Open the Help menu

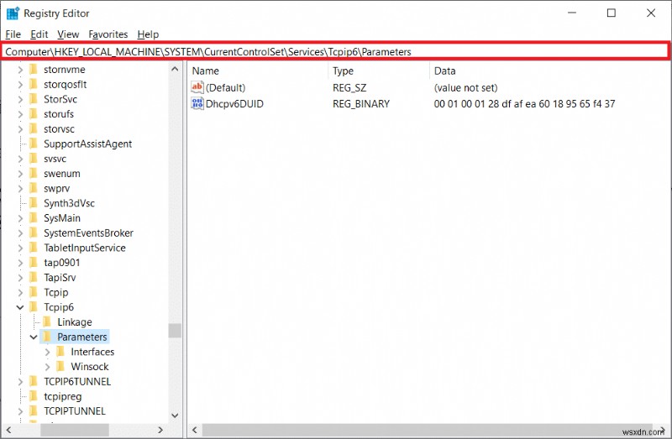pyautogui.click(x=148, y=34)
